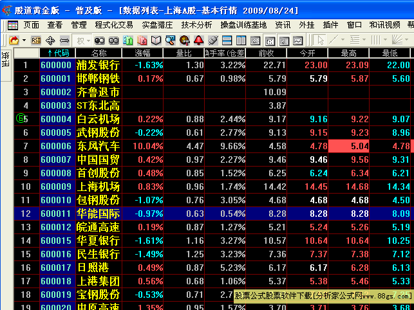
Task: Open the 权 dropdown in toolbar
Action: click(x=82, y=41)
